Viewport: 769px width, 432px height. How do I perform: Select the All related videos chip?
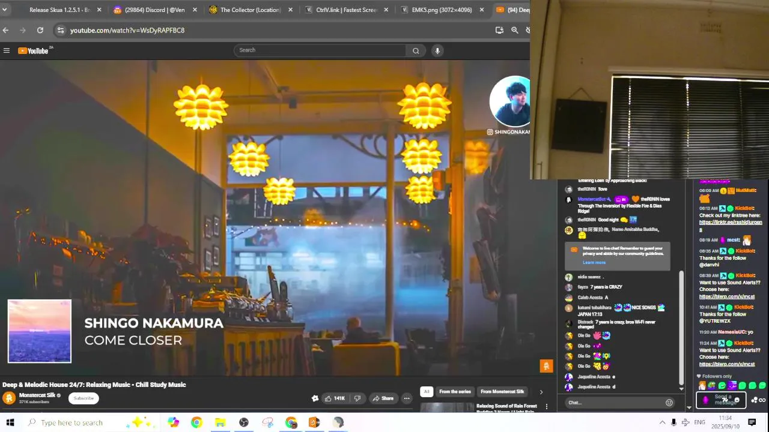click(x=426, y=392)
